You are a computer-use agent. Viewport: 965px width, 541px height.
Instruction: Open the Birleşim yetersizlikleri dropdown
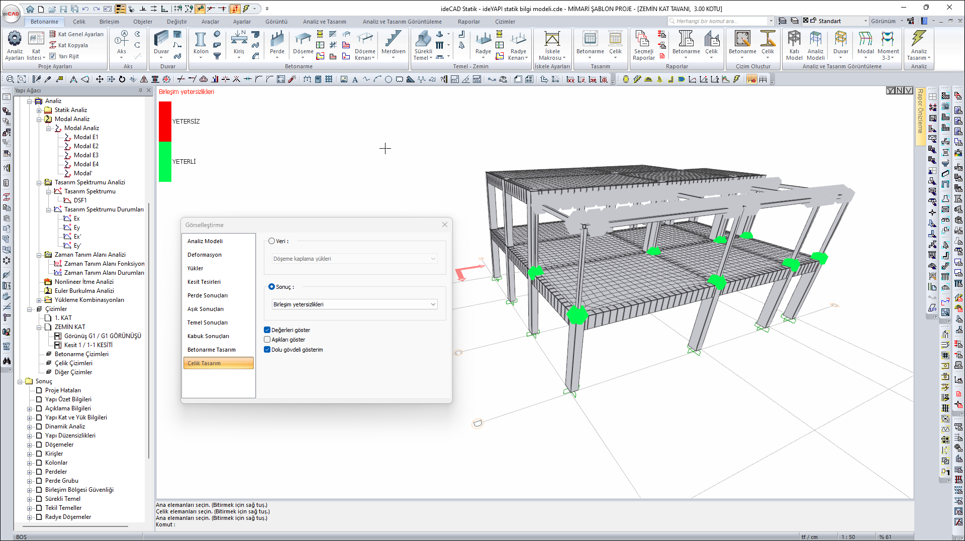tap(354, 304)
